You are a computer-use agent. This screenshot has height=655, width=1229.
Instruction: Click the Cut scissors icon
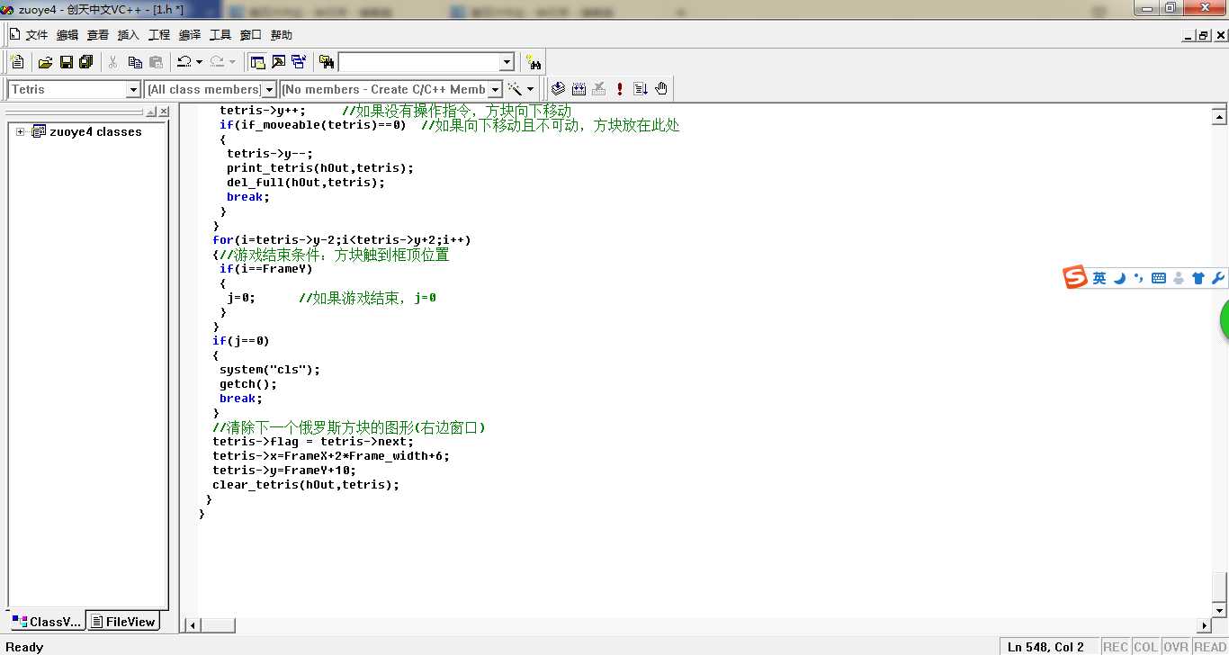(113, 62)
